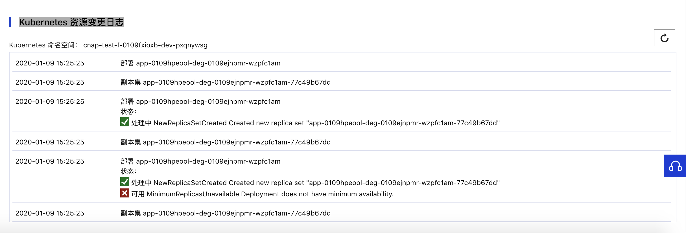Click the refresh log icon button
The width and height of the screenshot is (686, 233).
(x=664, y=38)
